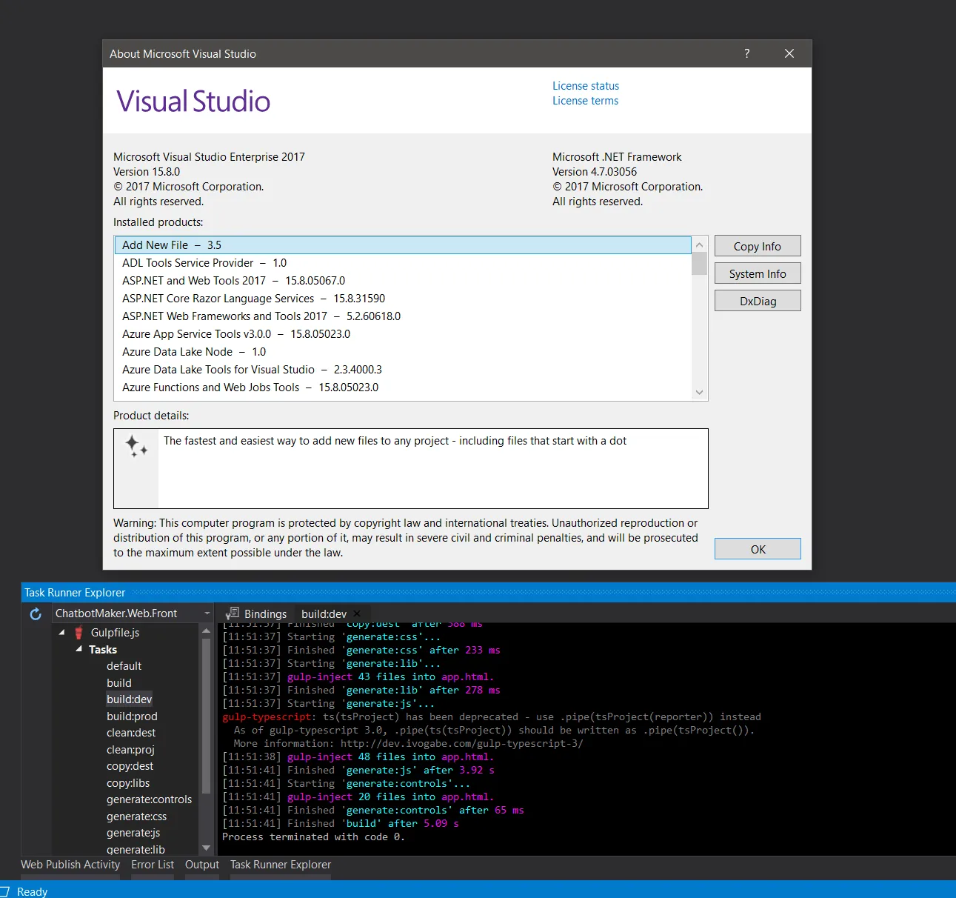Open System Info
This screenshot has height=898, width=956.
pos(758,273)
